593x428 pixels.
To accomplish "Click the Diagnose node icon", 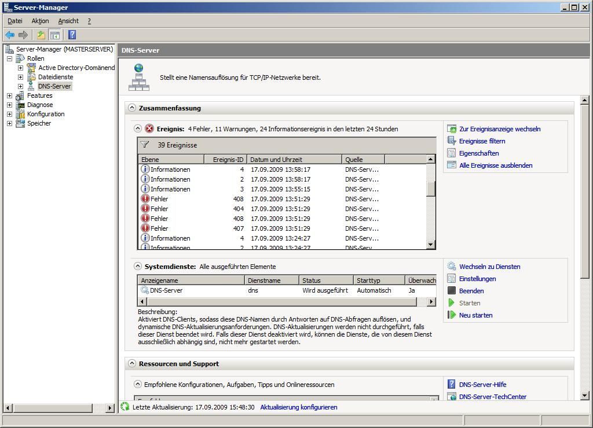I will [x=20, y=105].
